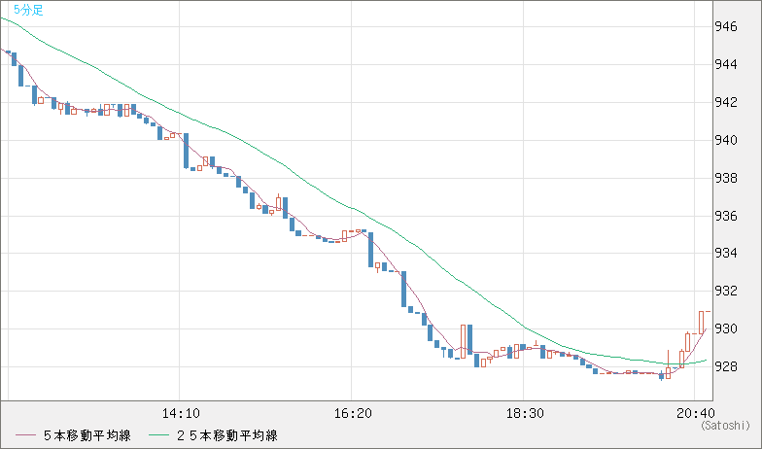Click the 932 price axis label
Image resolution: width=762 pixels, height=449 pixels.
(x=725, y=292)
